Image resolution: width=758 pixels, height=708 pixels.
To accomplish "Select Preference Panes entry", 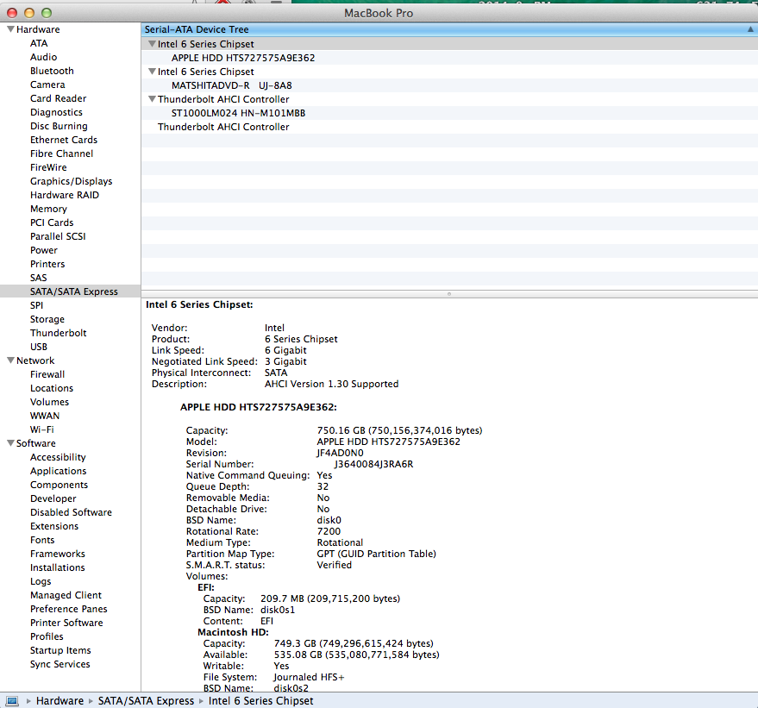I will (69, 609).
